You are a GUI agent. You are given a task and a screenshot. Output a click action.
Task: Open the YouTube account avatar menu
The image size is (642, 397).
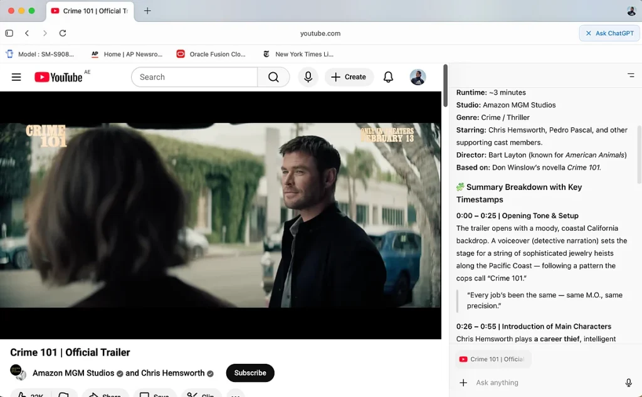pyautogui.click(x=418, y=77)
